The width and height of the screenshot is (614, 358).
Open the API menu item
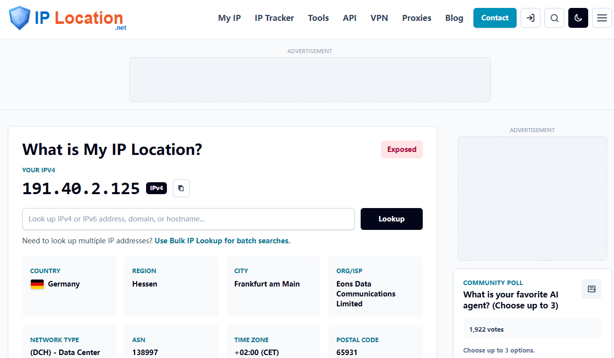350,18
